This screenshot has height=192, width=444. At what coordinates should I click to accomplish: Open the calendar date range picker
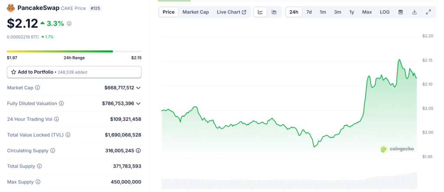(400, 12)
